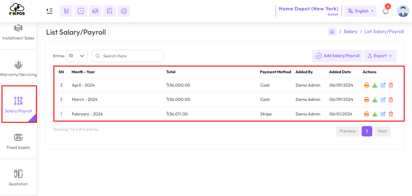Sort by SN column header

click(x=61, y=72)
